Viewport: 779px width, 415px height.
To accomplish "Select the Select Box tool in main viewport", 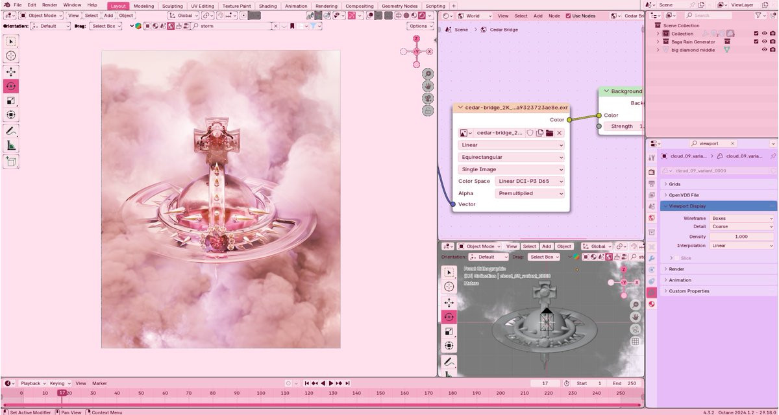I will pos(11,41).
